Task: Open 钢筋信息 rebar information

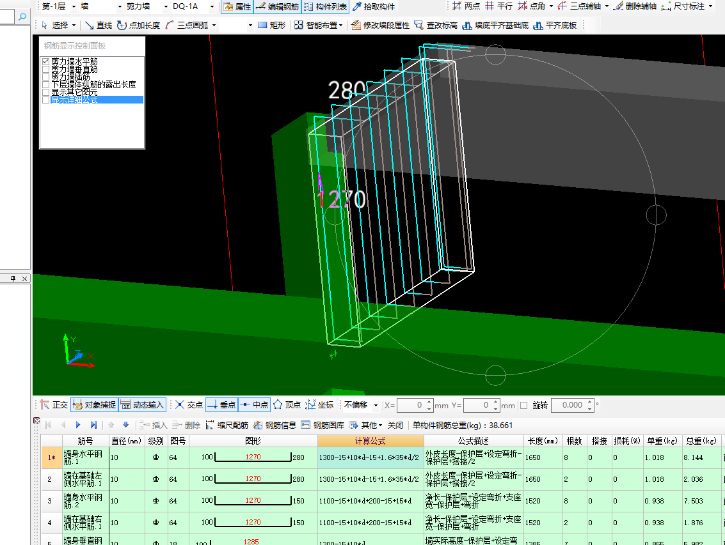Action: (x=275, y=425)
